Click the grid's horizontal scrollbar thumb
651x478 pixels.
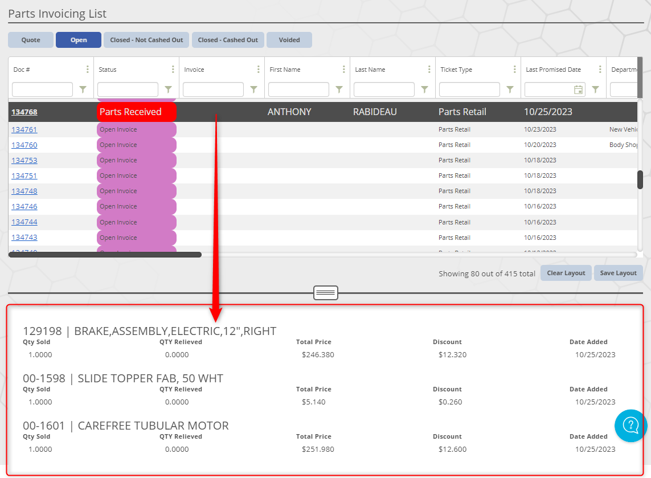(x=105, y=255)
